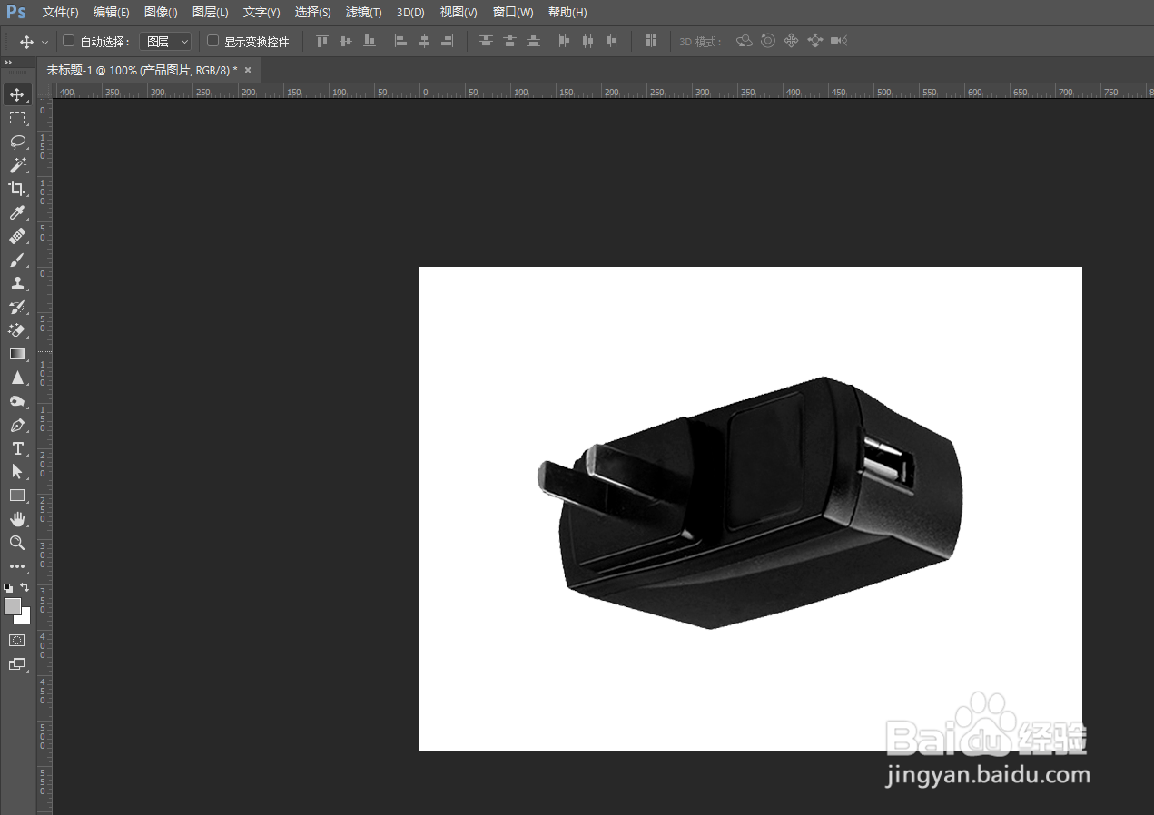Open the 滤镜(T) menu

(363, 13)
